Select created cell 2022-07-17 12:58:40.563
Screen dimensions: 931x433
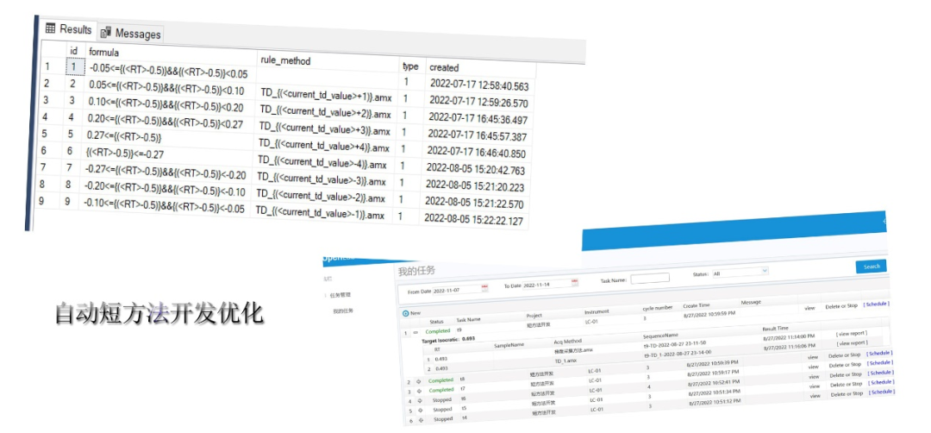pos(479,85)
